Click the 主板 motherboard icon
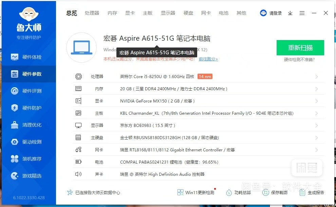This screenshot has height=207, width=336. coord(78,113)
